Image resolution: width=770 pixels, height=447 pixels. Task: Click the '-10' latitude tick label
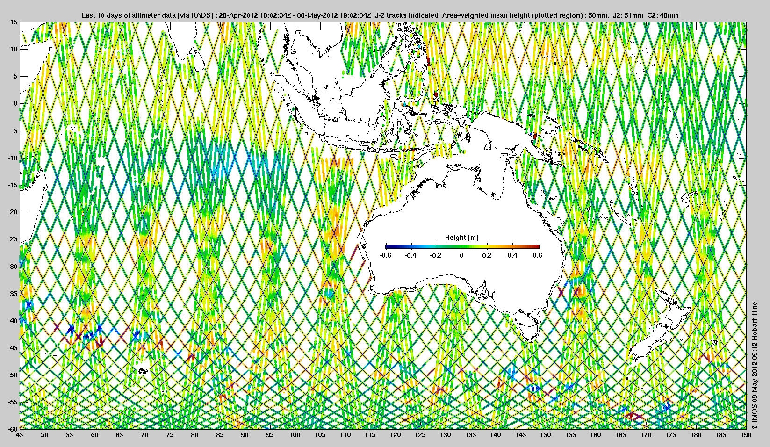point(13,158)
